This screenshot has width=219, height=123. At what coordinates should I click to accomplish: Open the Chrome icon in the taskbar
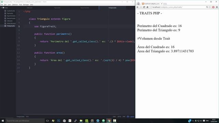point(109,121)
